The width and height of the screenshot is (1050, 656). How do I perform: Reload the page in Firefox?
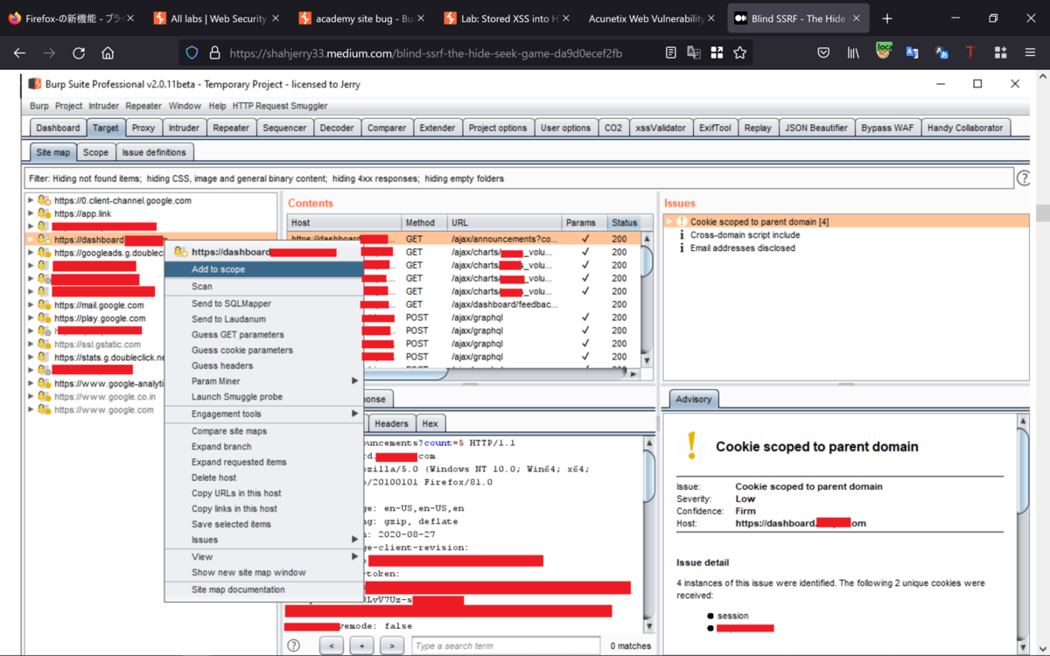click(x=79, y=53)
